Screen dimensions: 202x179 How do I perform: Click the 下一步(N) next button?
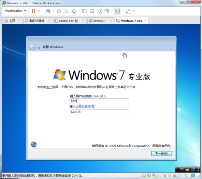pos(162,154)
